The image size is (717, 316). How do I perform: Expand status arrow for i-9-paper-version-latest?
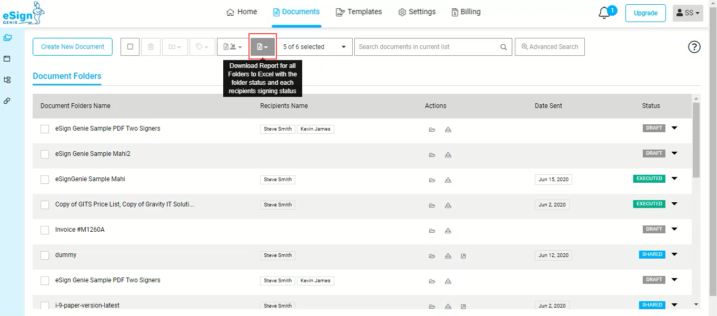click(674, 305)
